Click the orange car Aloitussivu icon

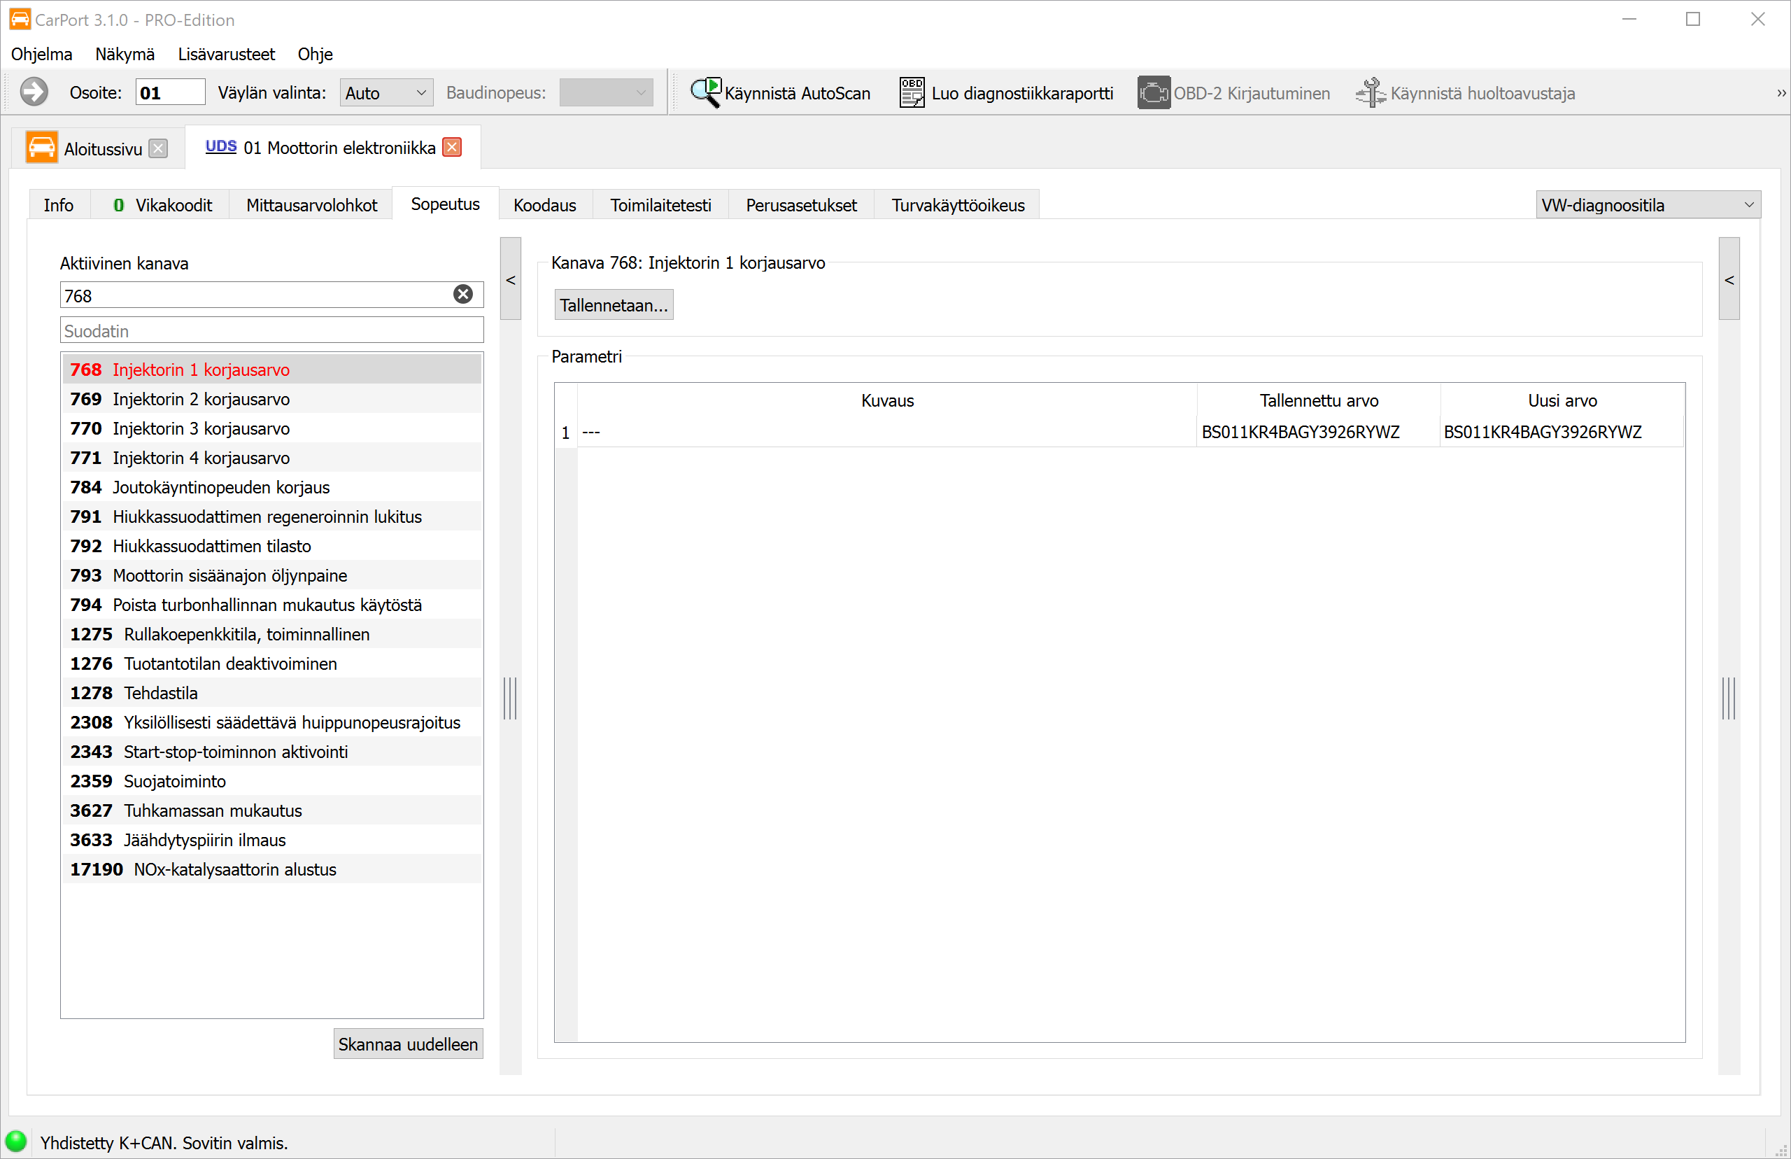point(41,148)
